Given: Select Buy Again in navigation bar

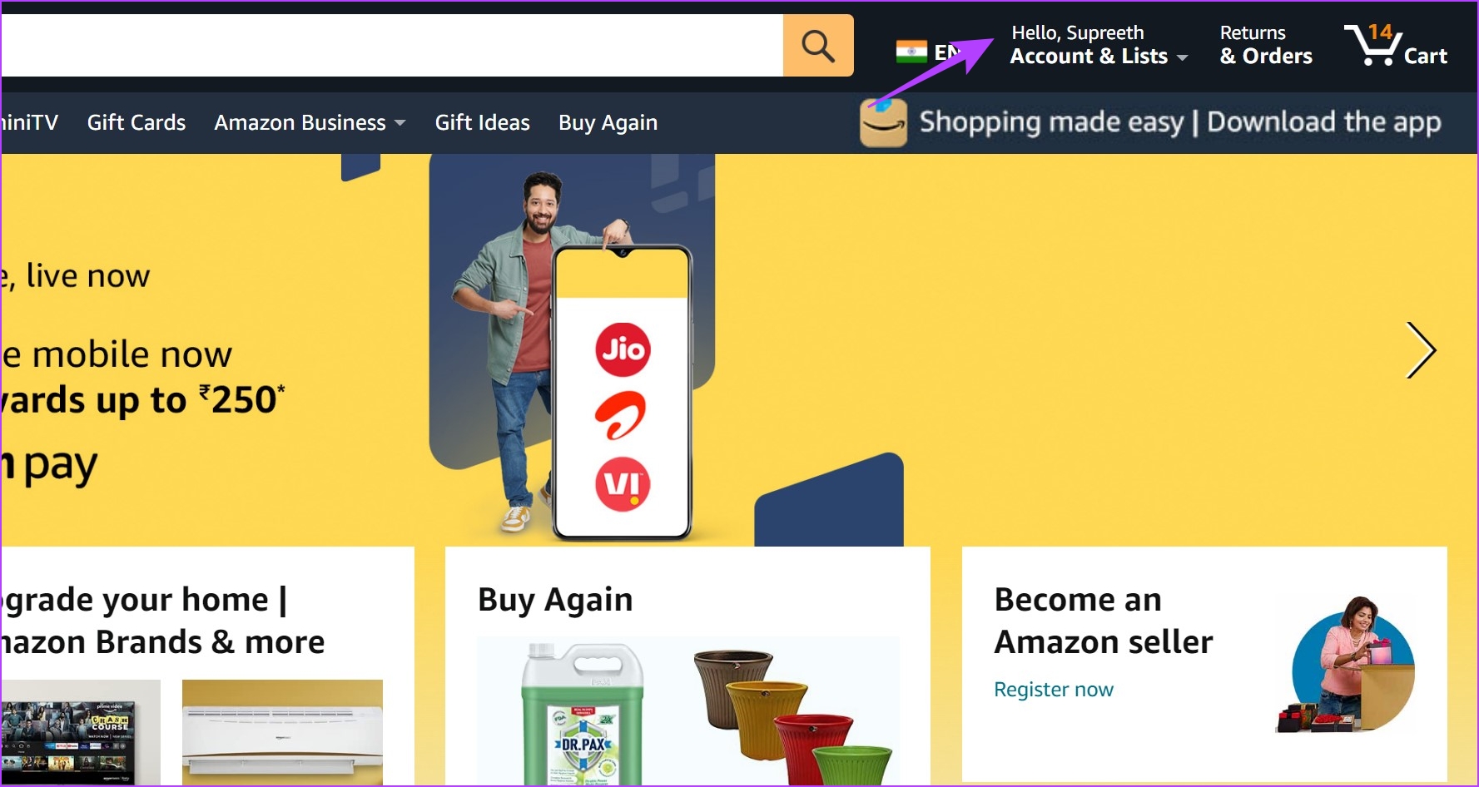Looking at the screenshot, I should (x=608, y=122).
